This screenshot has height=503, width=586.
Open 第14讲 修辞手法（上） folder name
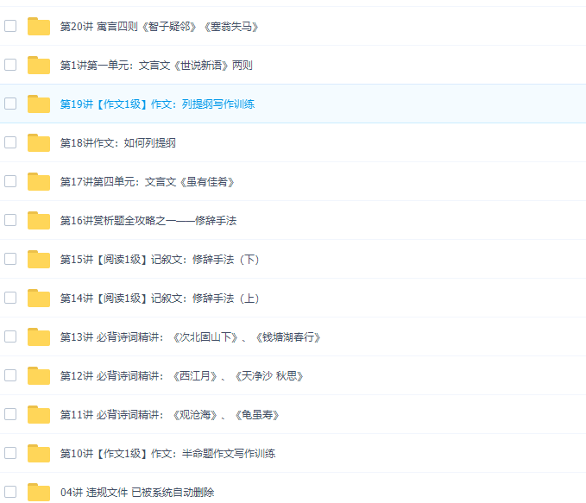tap(159, 299)
